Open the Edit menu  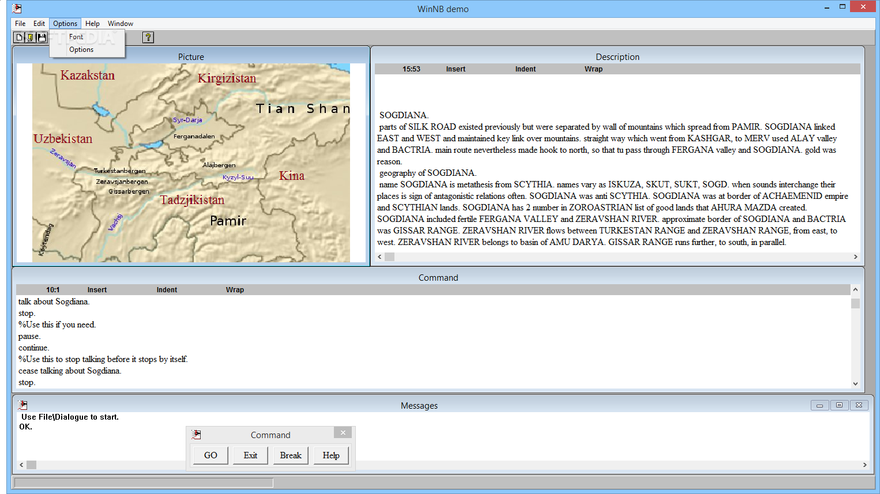(x=39, y=24)
